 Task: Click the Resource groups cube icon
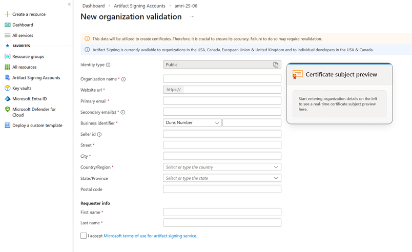7,56
